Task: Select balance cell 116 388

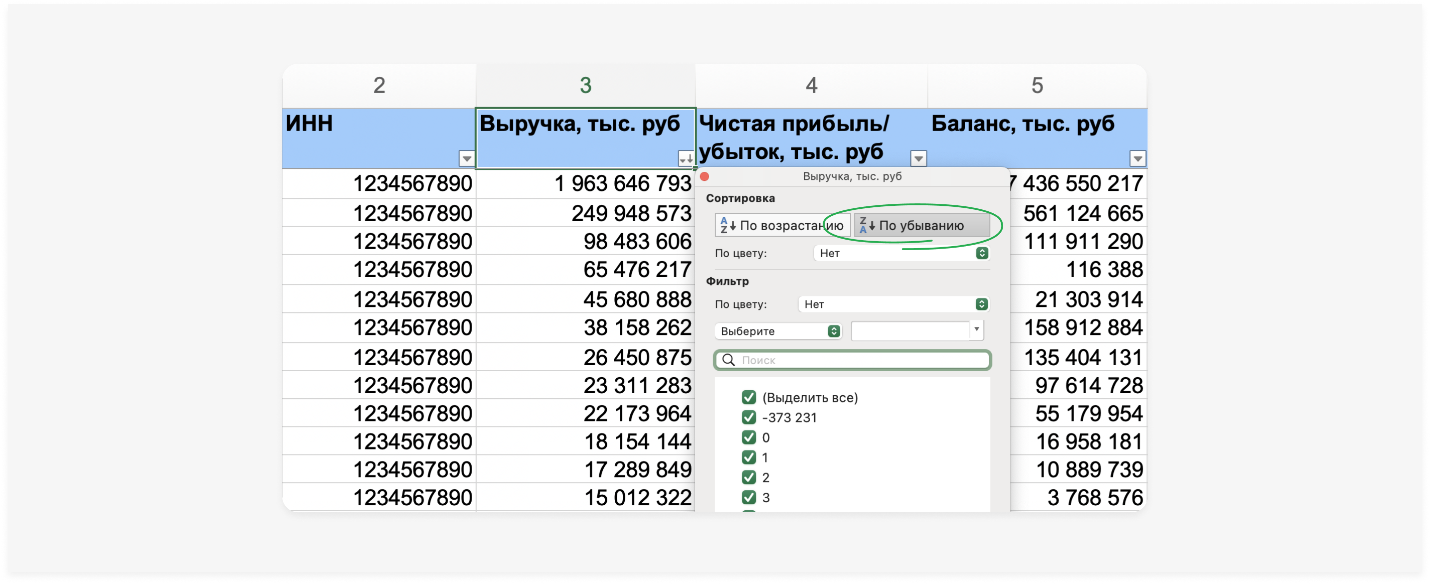Action: pyautogui.click(x=1078, y=270)
